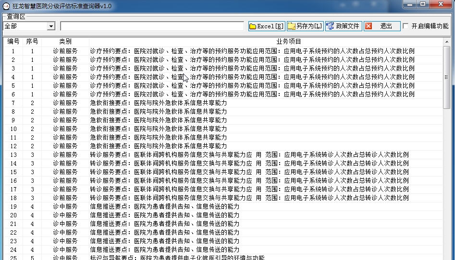Select row 24 信息推送要点 entry
The image size is (455, 260).
(164, 249)
